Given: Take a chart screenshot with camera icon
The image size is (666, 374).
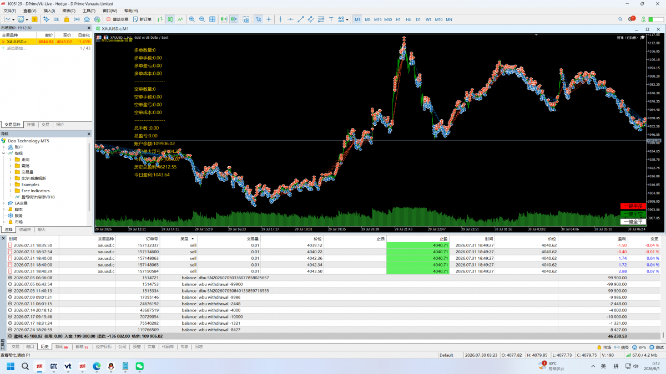Looking at the screenshot, I should [246, 19].
